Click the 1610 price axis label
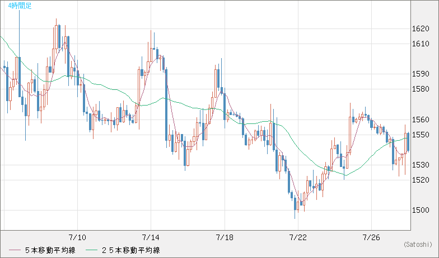This screenshot has height=258, width=439. (x=421, y=44)
